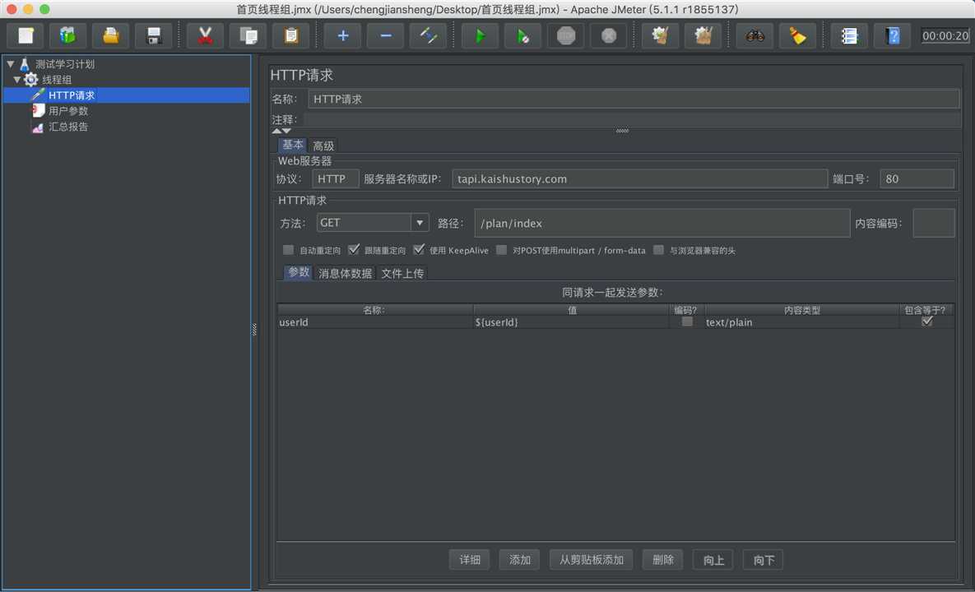Expand all nodes with plus icon
The height and width of the screenshot is (592, 975).
click(342, 35)
